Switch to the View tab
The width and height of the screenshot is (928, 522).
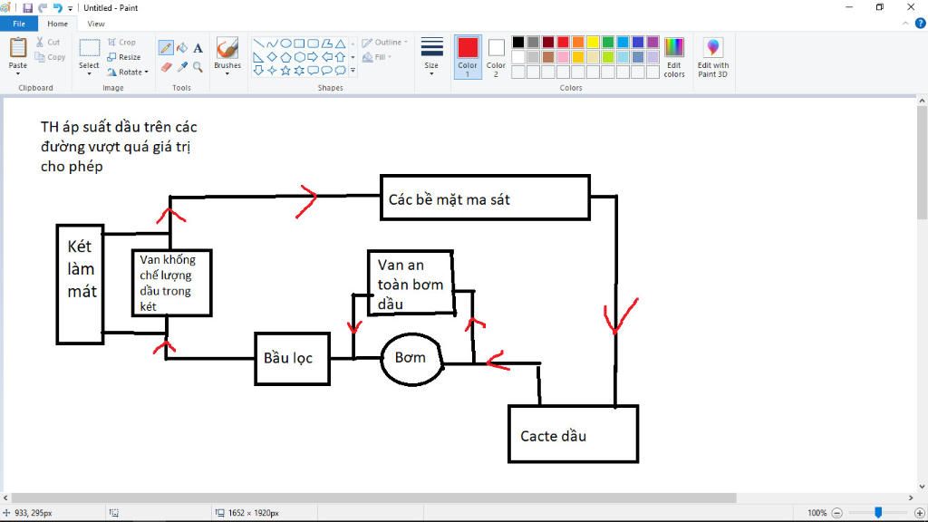tap(96, 24)
